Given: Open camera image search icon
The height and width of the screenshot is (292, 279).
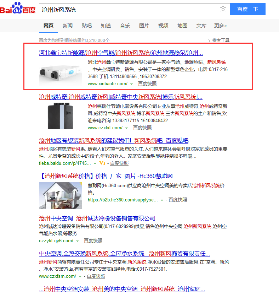Looking at the screenshot, I should click(x=223, y=9).
